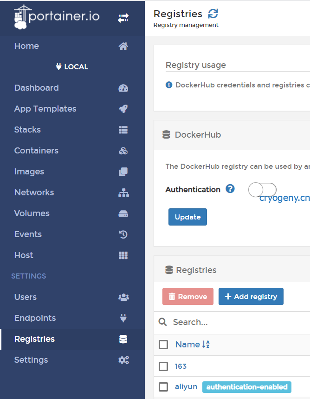Click the DockerHub panel database icon
This screenshot has height=399, width=310.
point(166,134)
